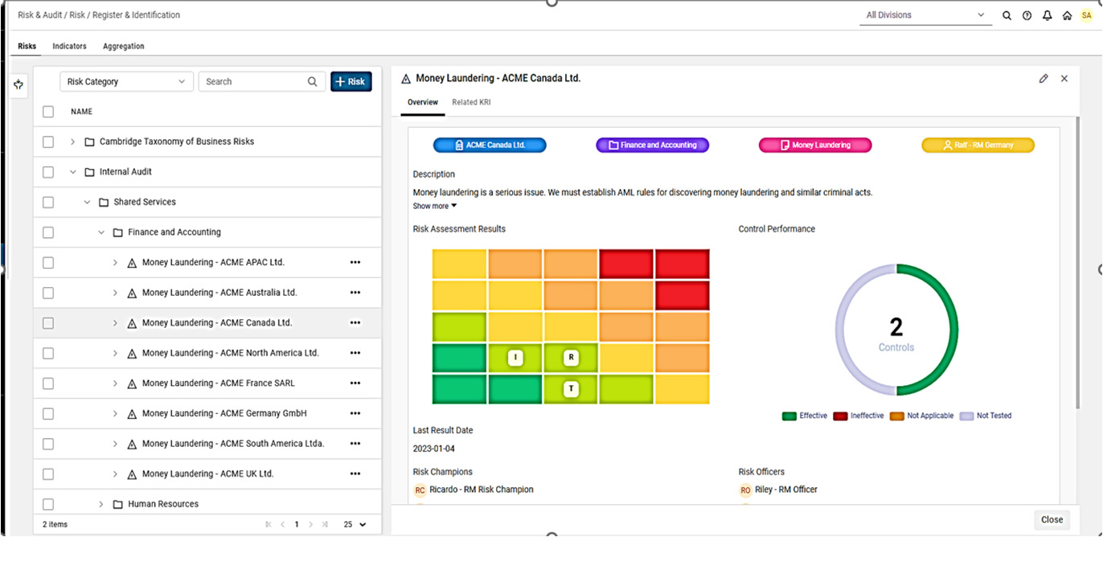Screen dimensions: 1103x570
Task: Toggle the left panel collapse icon
Action: point(18,84)
